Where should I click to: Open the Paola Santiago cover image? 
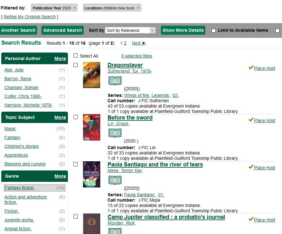tap(91, 175)
